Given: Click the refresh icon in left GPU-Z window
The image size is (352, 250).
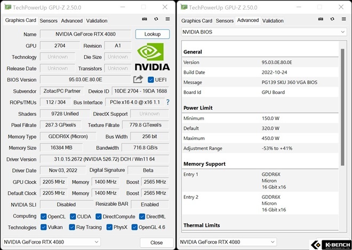Looking at the screenshot, I should point(156,19).
